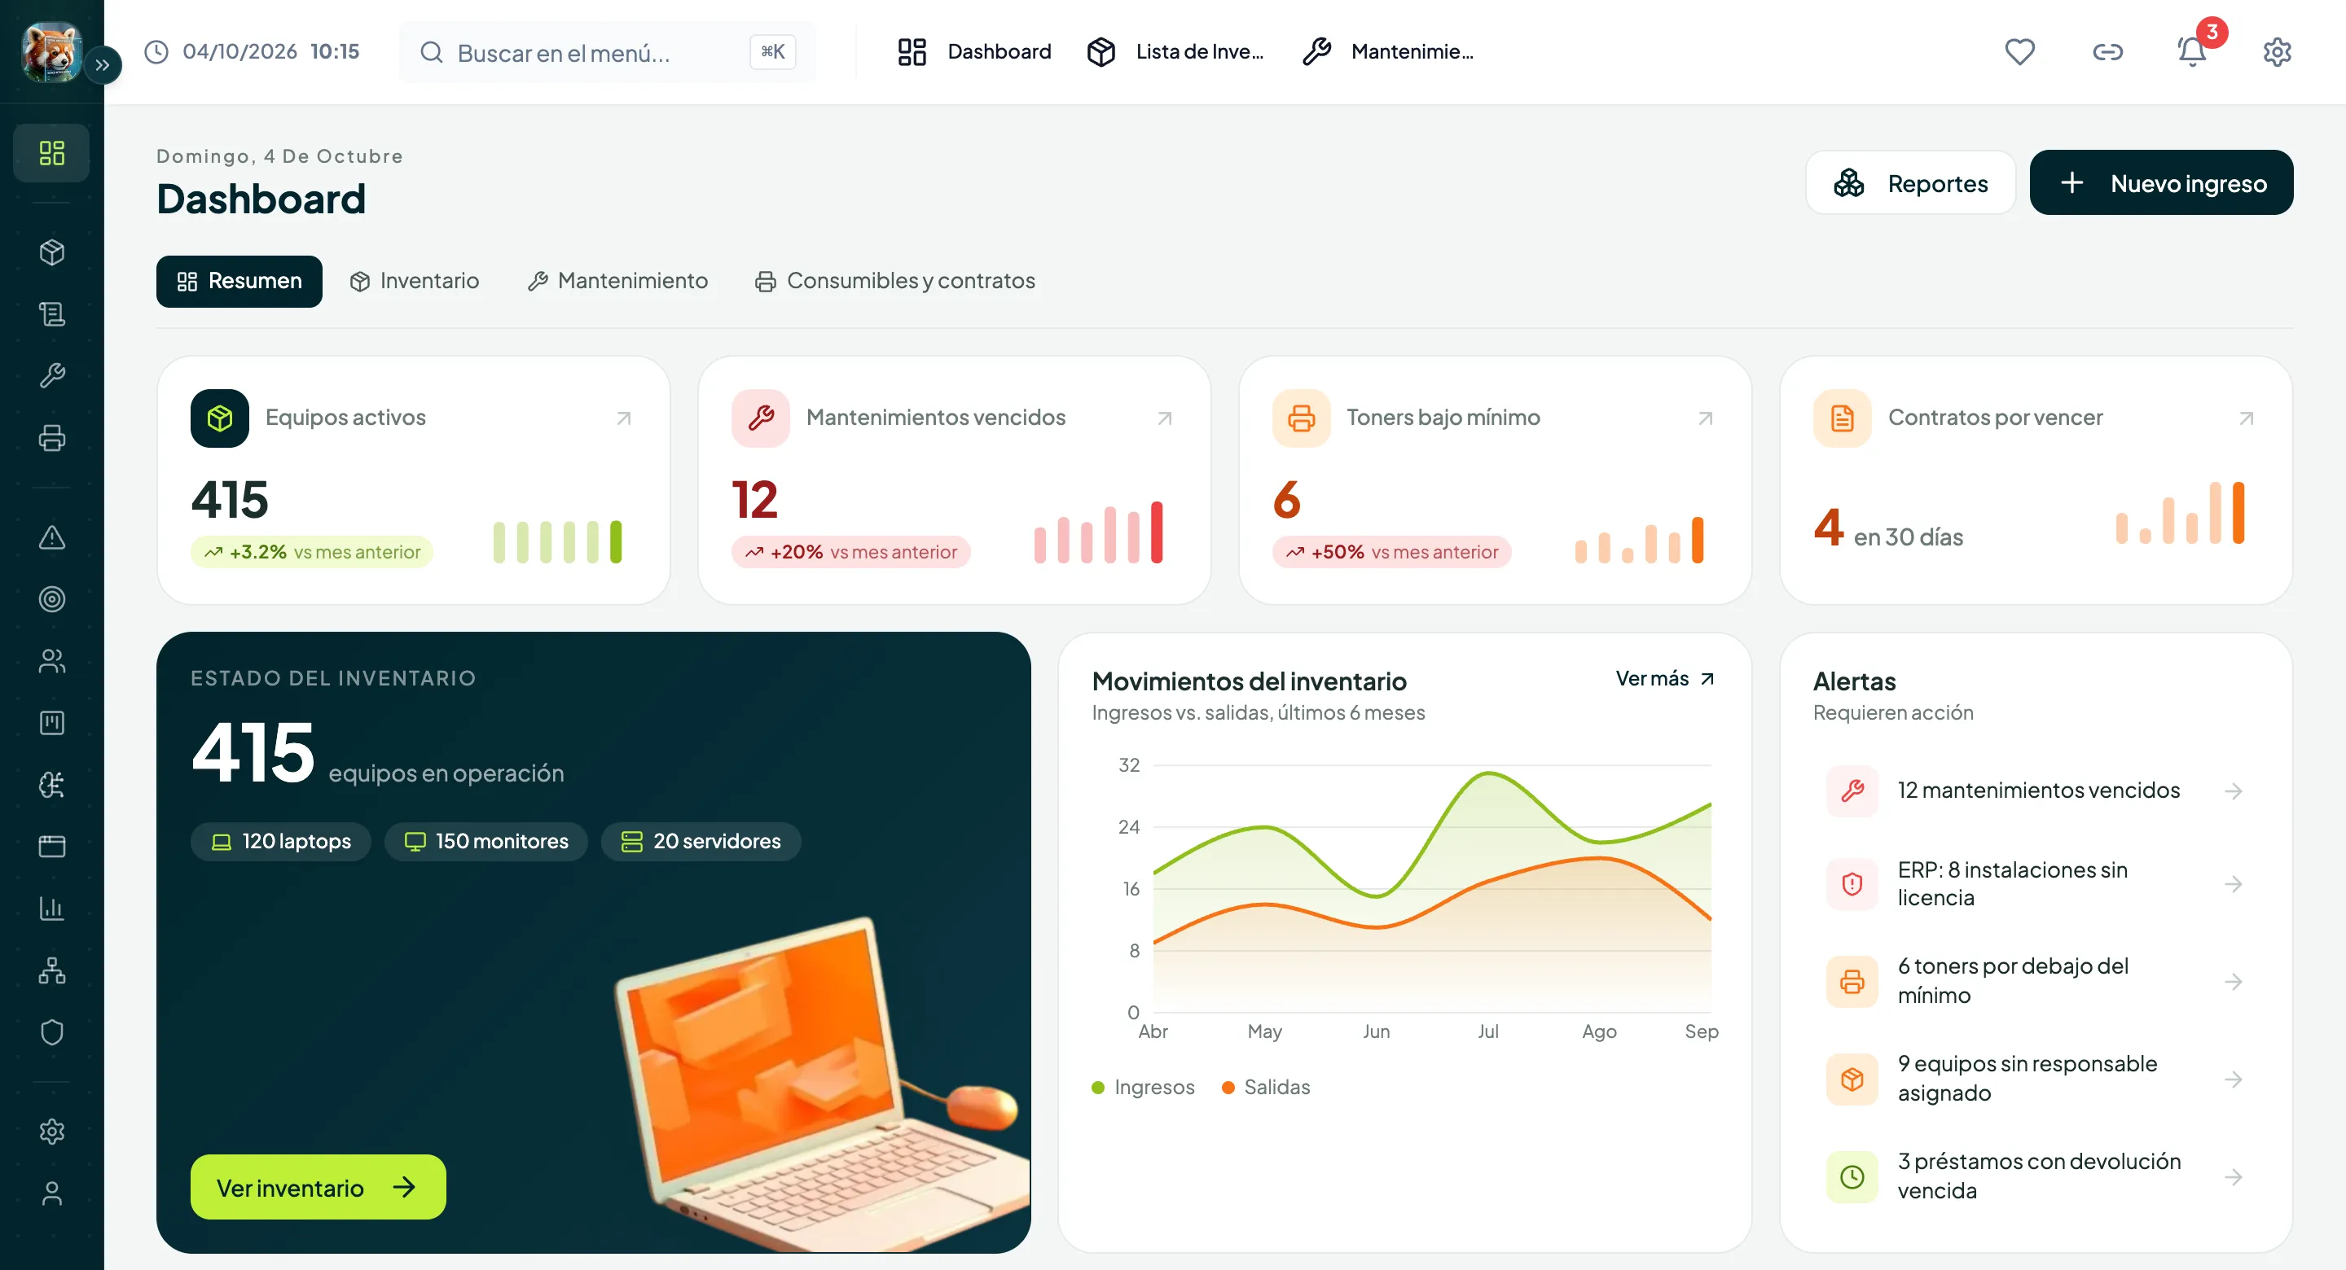2346x1270 pixels.
Task: Click the 20 servidores chip
Action: tap(701, 842)
